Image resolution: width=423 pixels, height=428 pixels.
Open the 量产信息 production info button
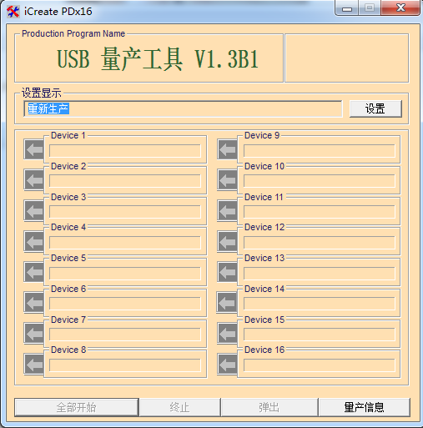365,407
